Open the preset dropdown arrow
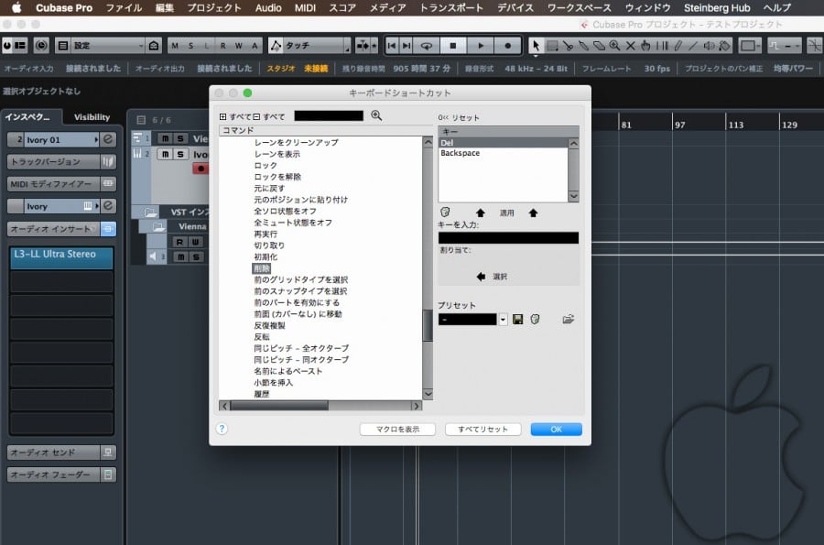Screen dimensions: 824x545 [503, 319]
